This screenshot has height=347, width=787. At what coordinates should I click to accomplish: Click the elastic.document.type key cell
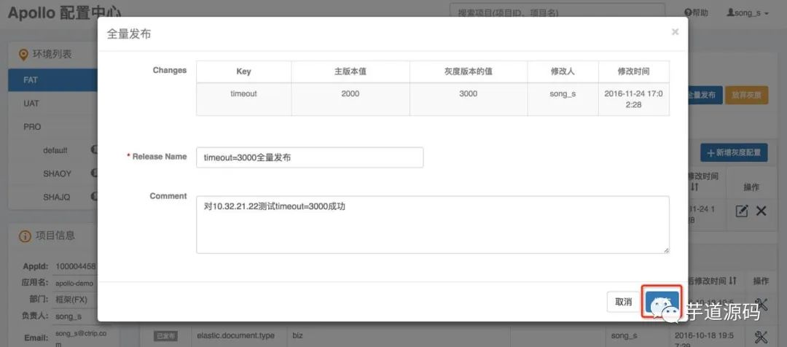(x=236, y=335)
